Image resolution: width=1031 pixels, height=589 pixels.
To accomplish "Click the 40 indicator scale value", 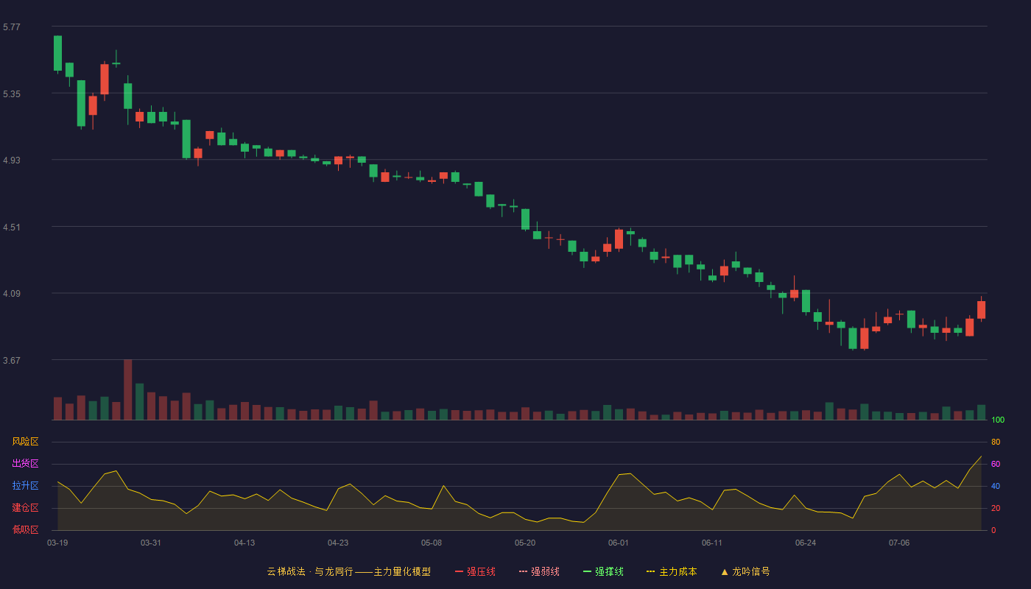I will [x=996, y=486].
